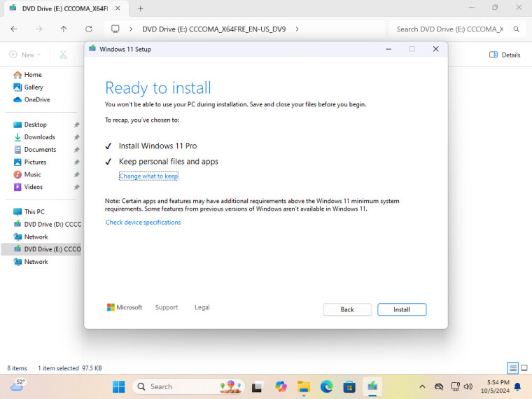Open clock and calendar showing 5:54 PM

click(495, 386)
